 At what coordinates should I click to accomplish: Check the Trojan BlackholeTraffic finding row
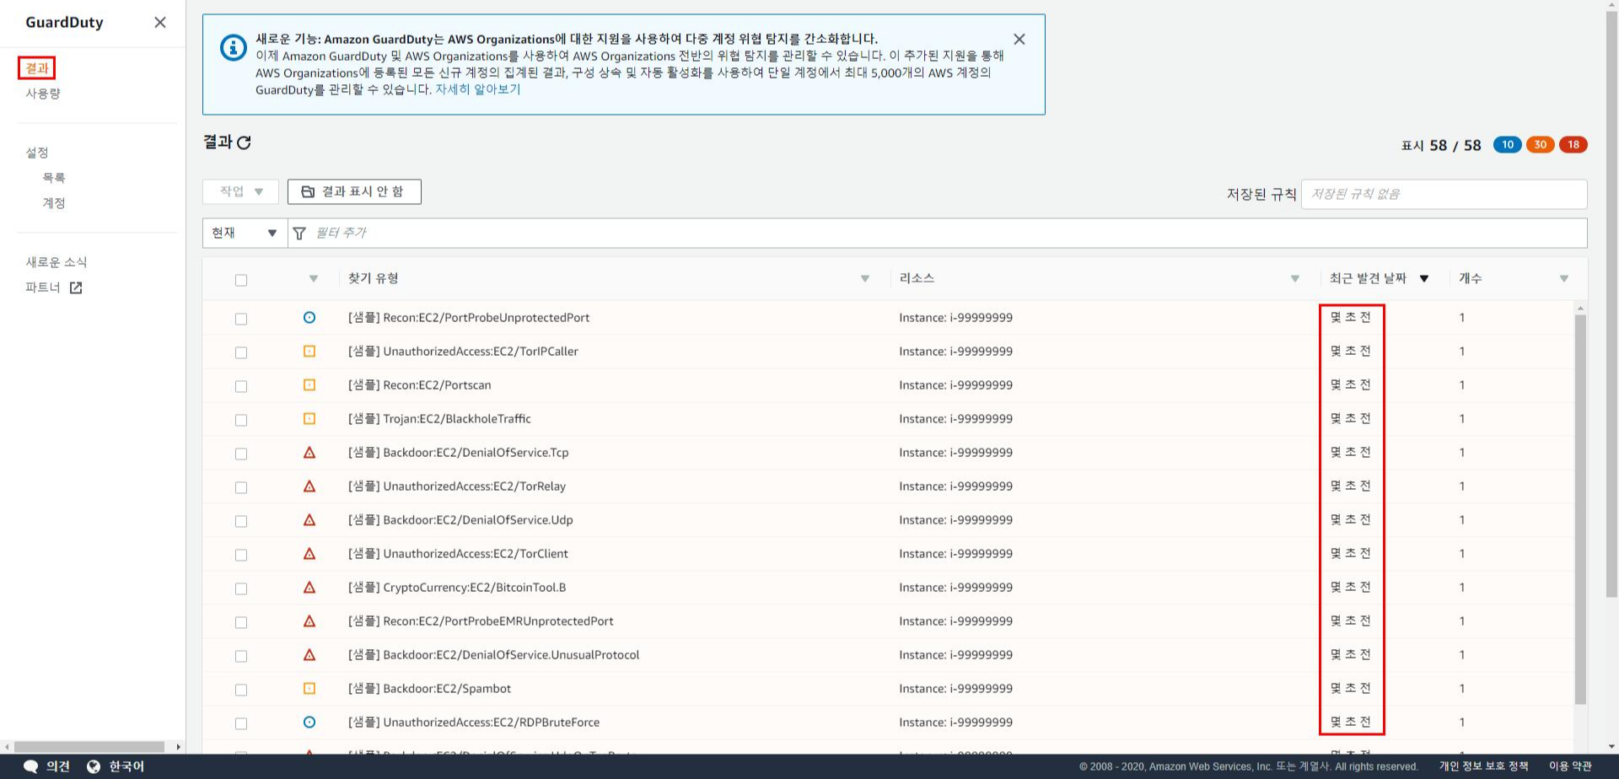coord(241,420)
